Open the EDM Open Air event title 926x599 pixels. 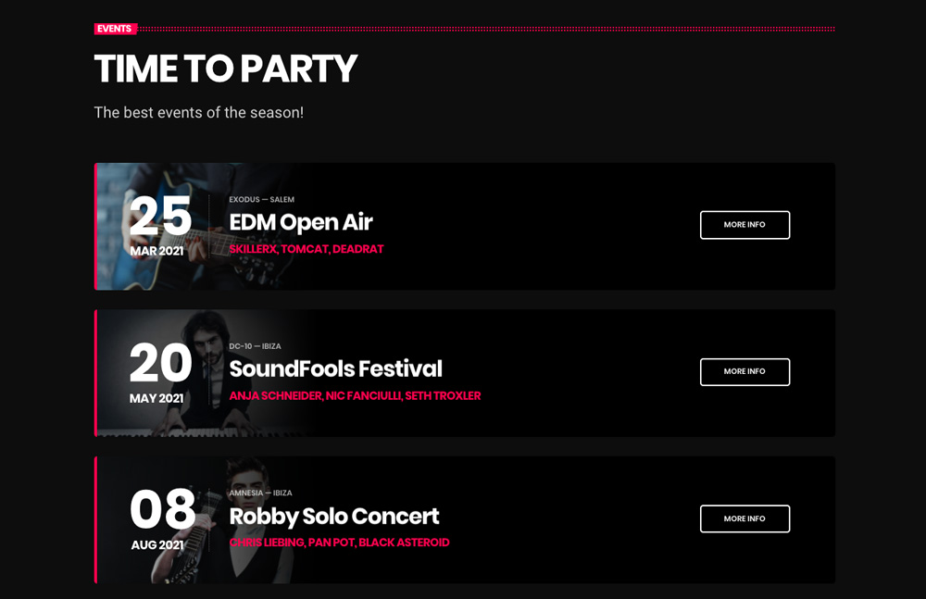point(301,222)
